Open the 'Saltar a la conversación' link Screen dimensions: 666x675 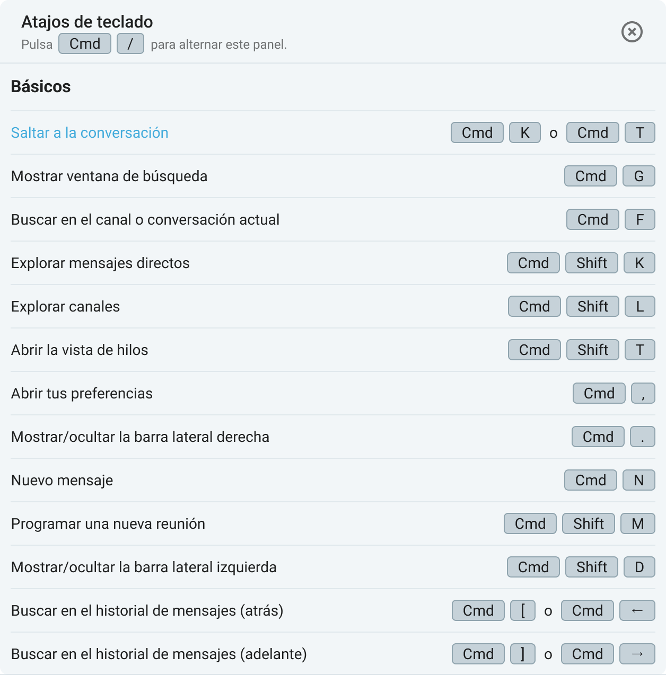pyautogui.click(x=90, y=132)
